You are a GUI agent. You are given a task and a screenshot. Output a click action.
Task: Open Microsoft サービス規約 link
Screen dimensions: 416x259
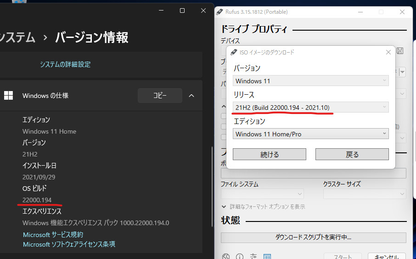coord(53,234)
